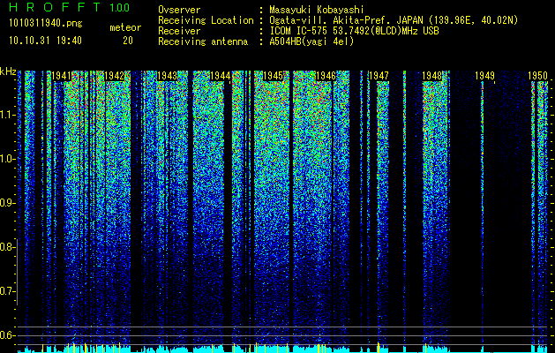Click antenna value A504HB(yagi 4el)

tap(311, 41)
